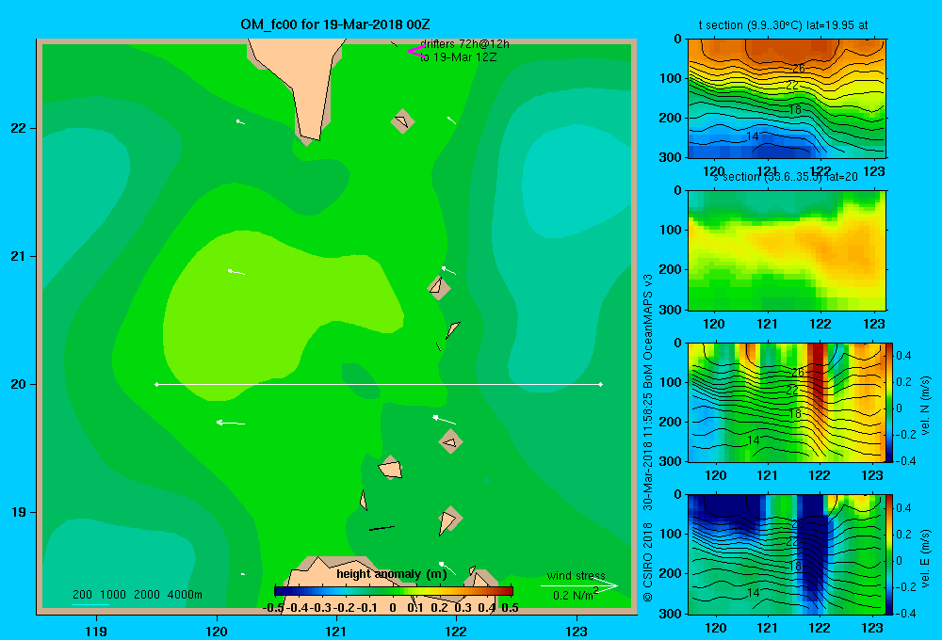Viewport: 942px width, 640px height.
Task: Open the salinity section panel
Action: [787, 250]
